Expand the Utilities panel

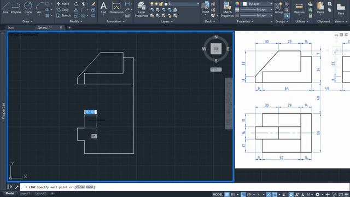pyautogui.click(x=302, y=21)
